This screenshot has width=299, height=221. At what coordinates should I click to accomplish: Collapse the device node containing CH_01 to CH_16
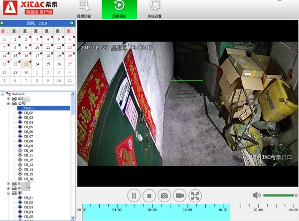point(8,103)
